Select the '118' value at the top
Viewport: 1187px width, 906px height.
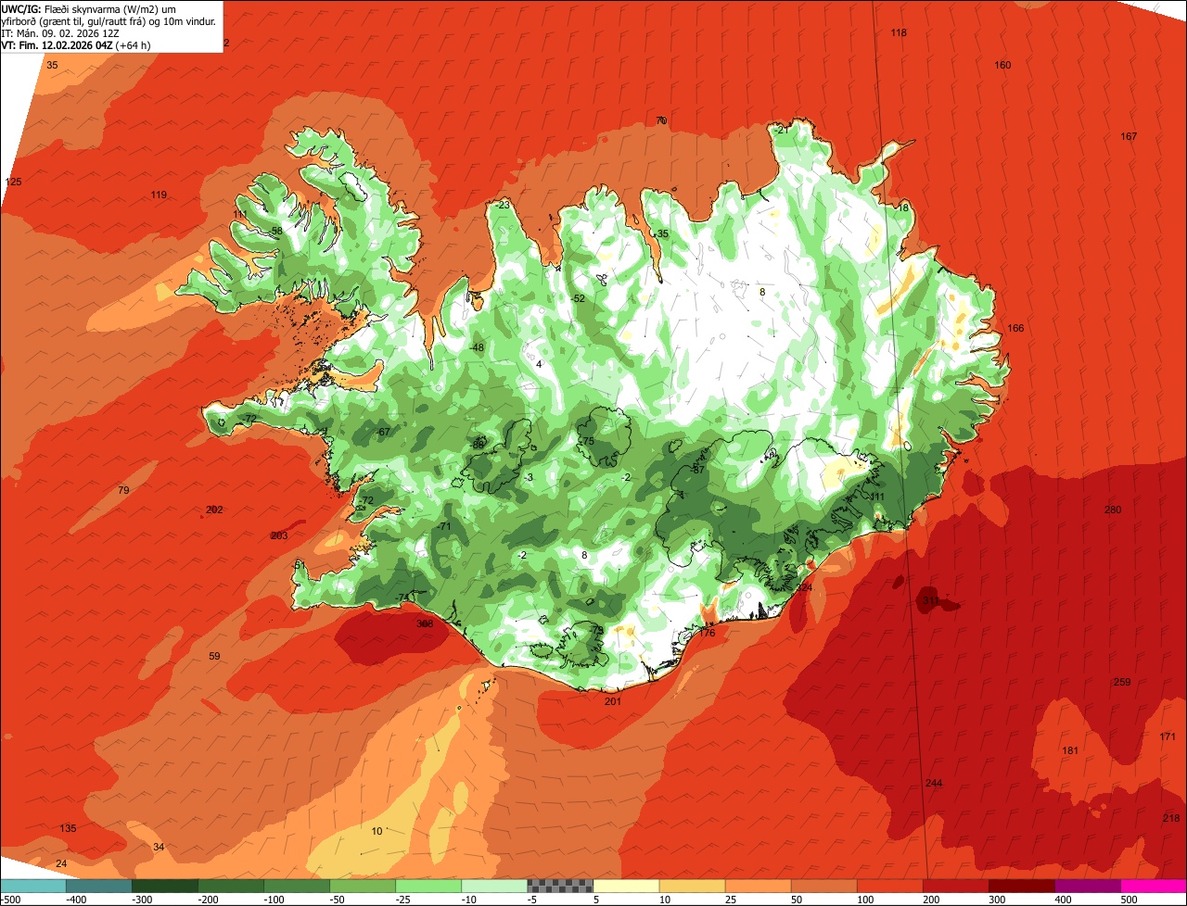(899, 33)
